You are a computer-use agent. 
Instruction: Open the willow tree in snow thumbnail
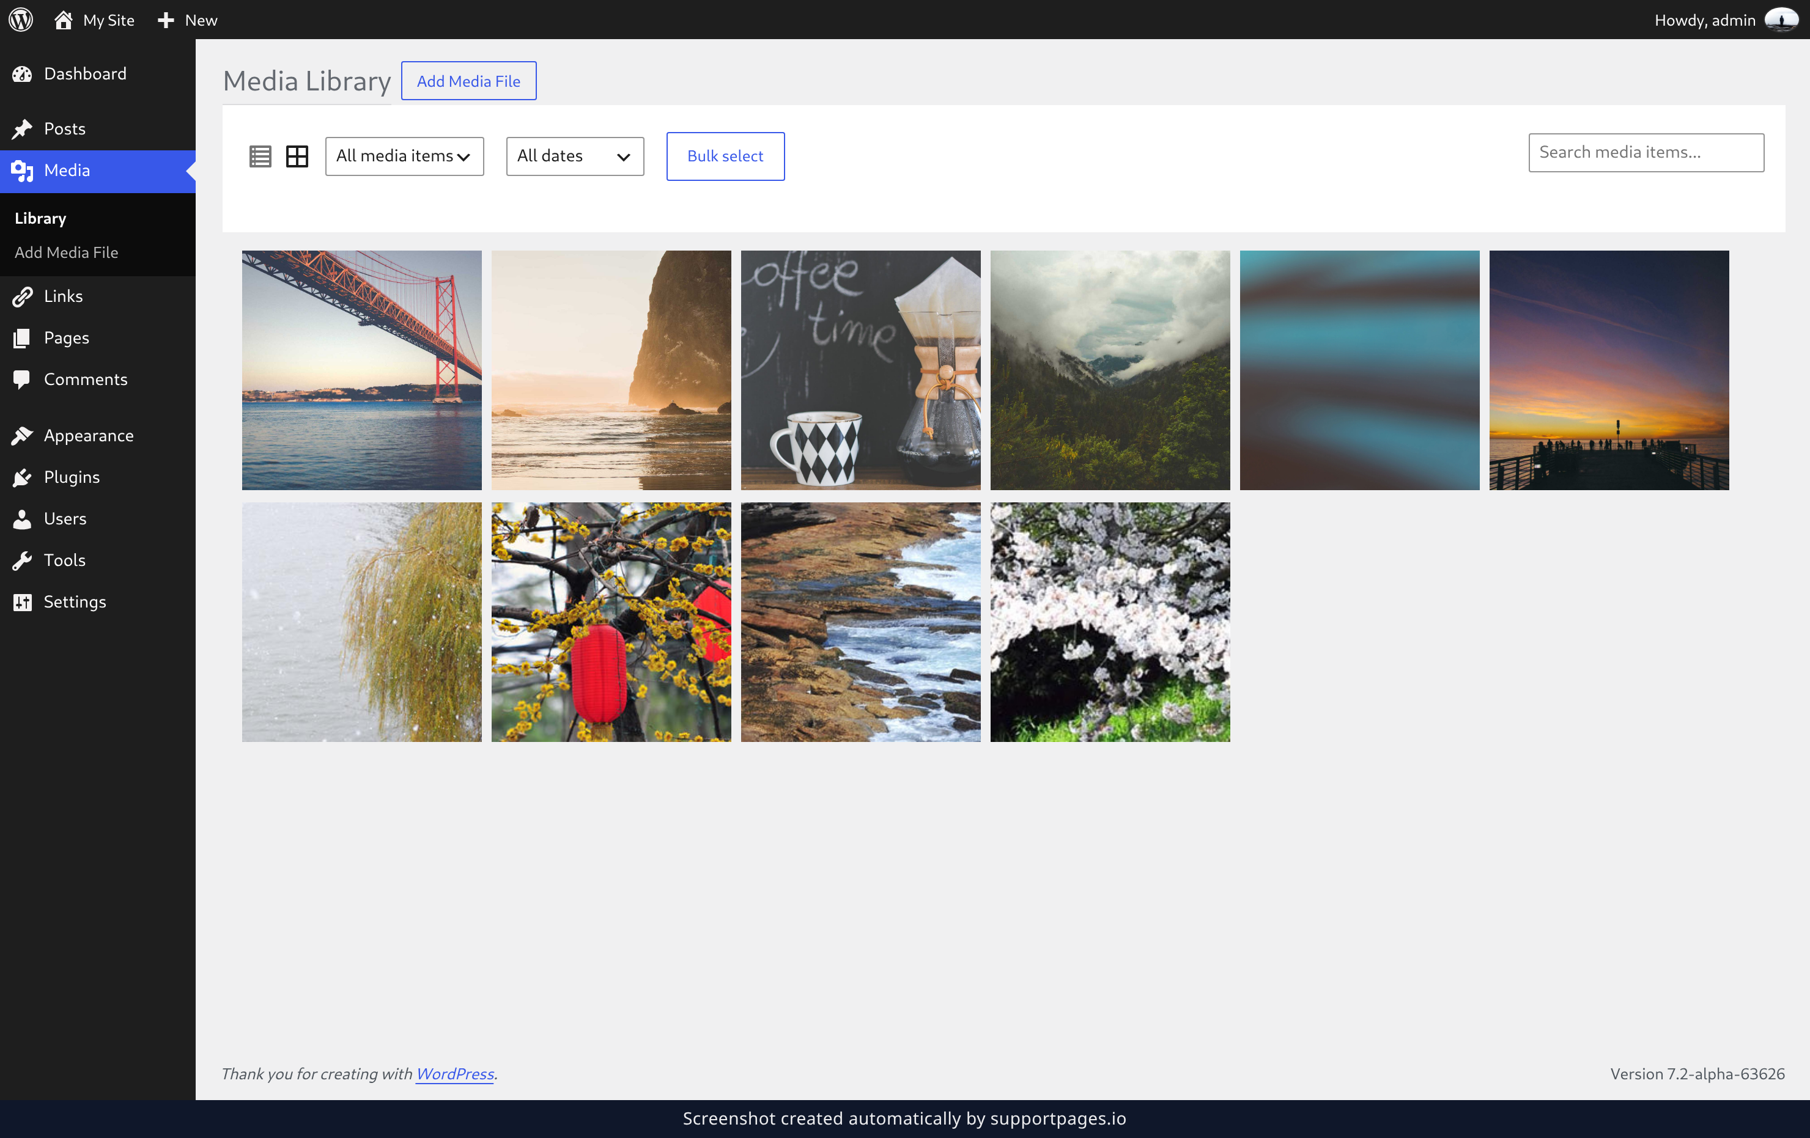(361, 622)
